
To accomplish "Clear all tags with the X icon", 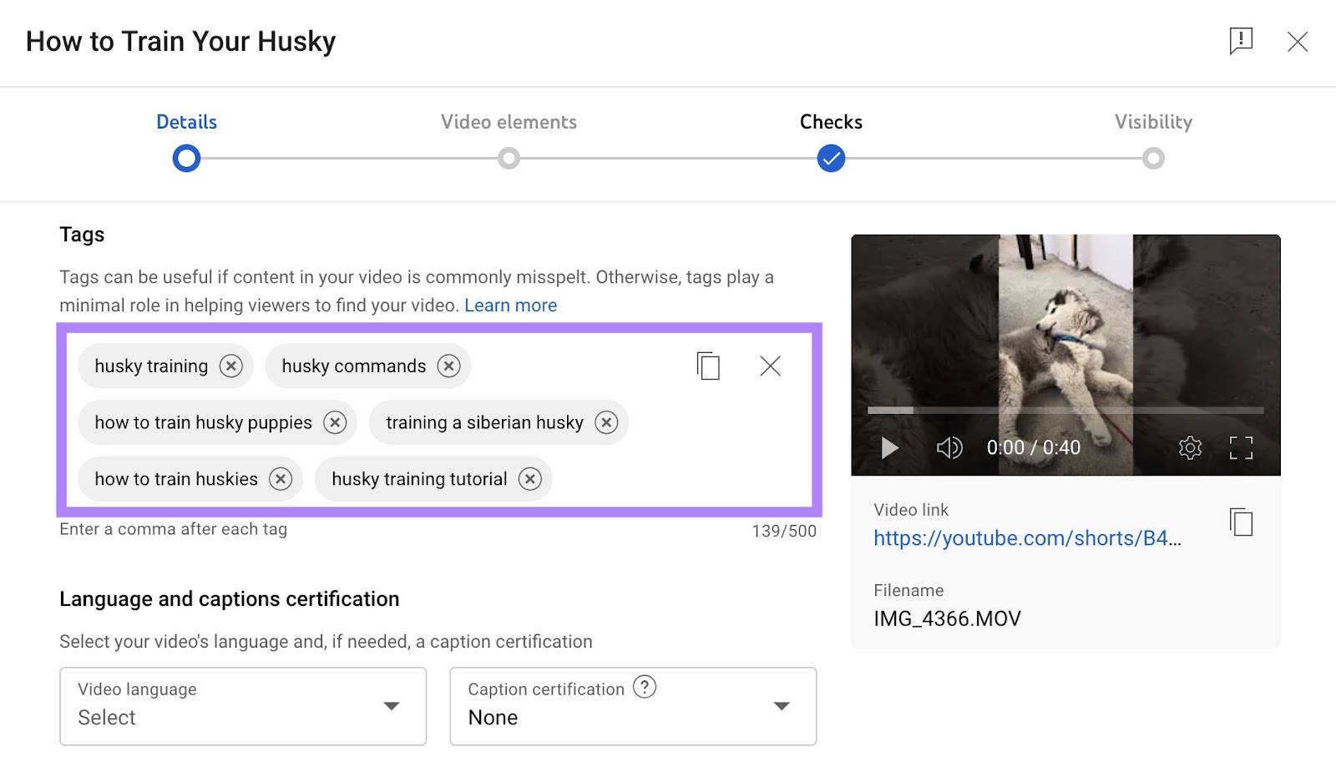I will pos(769,366).
